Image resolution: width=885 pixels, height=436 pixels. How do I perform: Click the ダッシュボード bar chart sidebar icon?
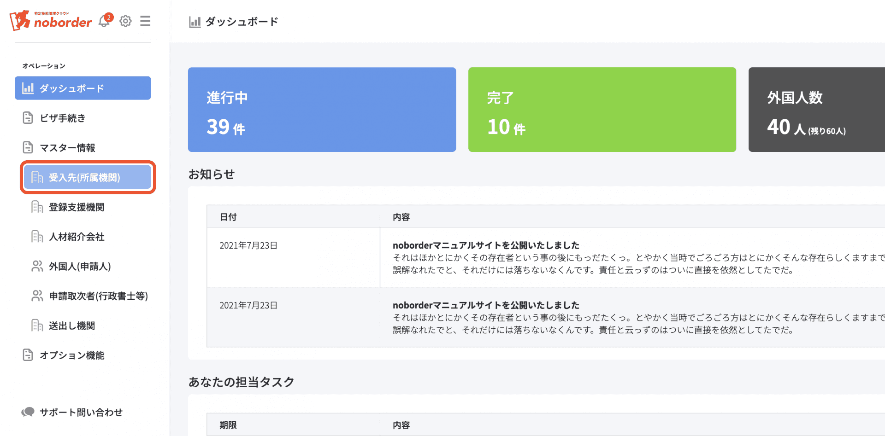(x=28, y=88)
